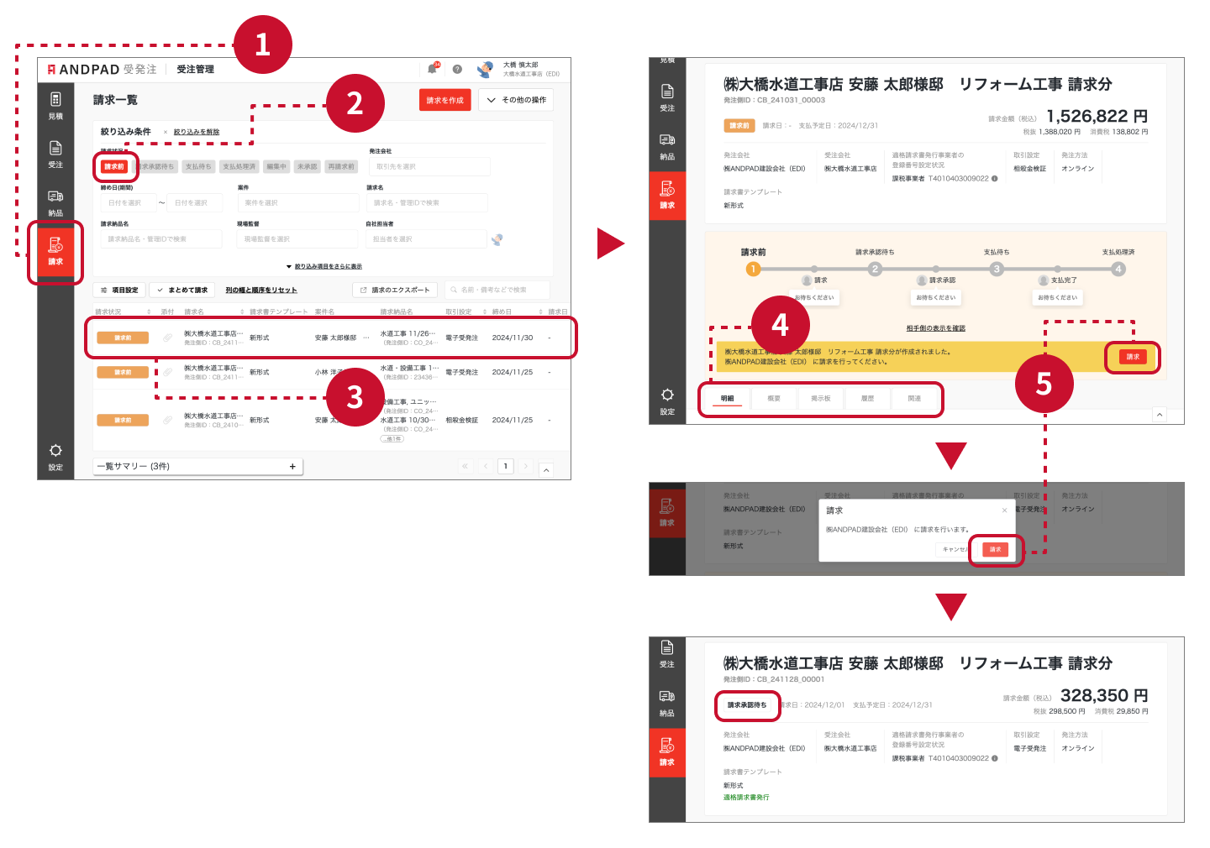Switch to the 関連 tab
The height and width of the screenshot is (848, 1210).
914,399
